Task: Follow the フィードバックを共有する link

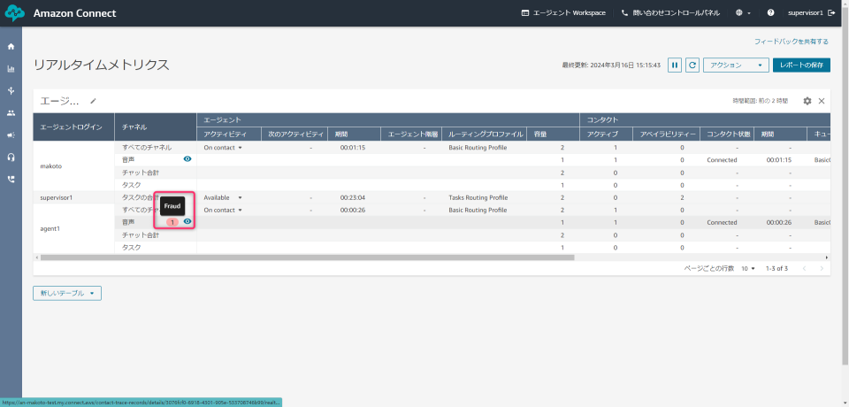Action: tap(791, 42)
